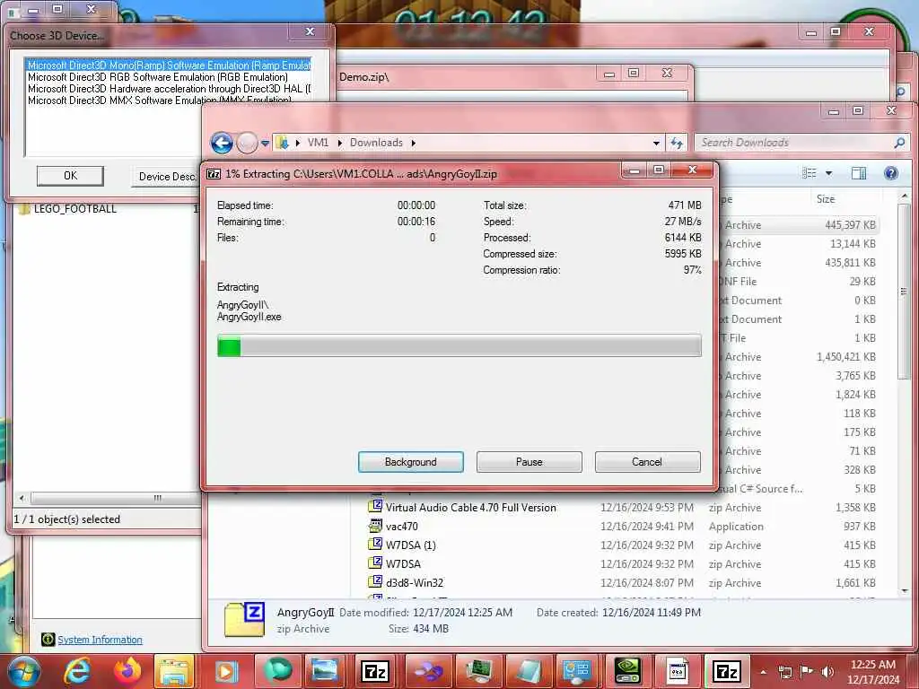Expand arrow after VM1 in breadcrumb
This screenshot has width=919, height=689.
(x=339, y=143)
